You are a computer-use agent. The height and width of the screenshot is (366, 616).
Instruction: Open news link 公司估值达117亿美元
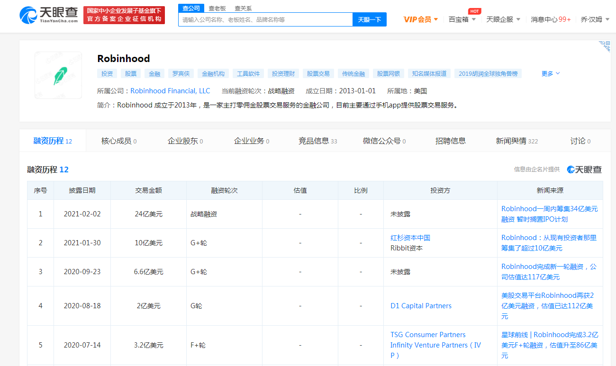tap(549, 272)
